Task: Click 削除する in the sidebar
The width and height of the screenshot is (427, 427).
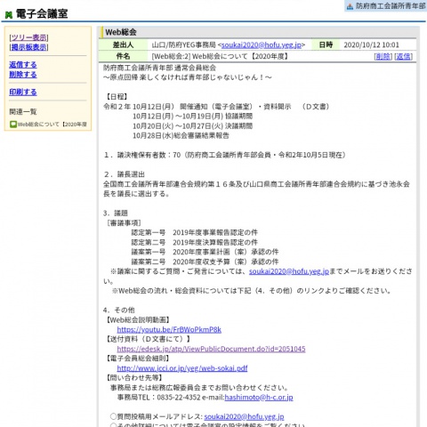Action: click(x=23, y=75)
